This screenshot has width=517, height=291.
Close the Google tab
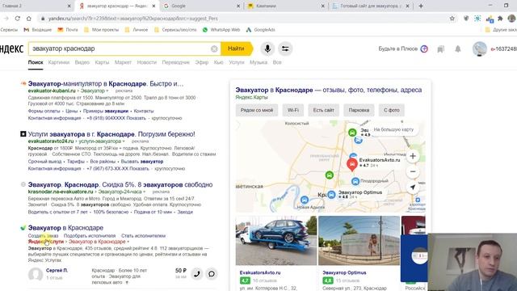pyautogui.click(x=238, y=6)
